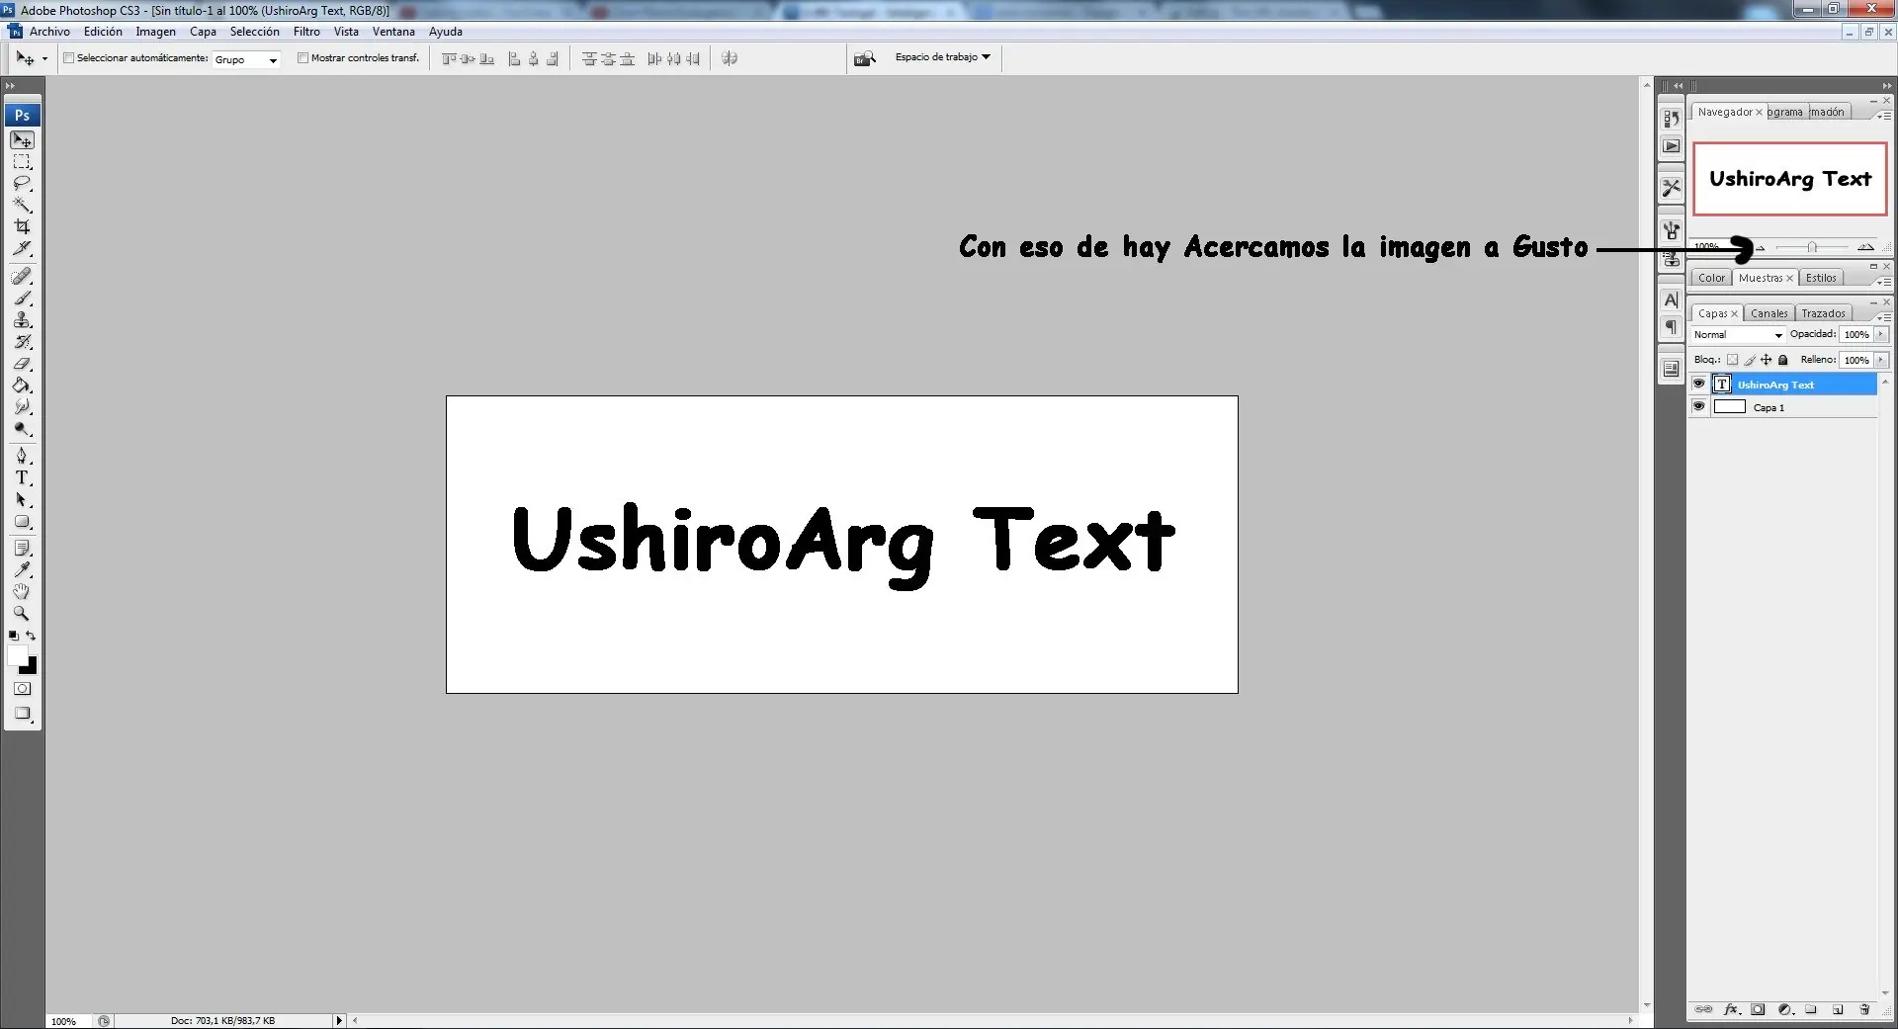
Task: Open the Navegador panel options menu
Action: (1884, 116)
